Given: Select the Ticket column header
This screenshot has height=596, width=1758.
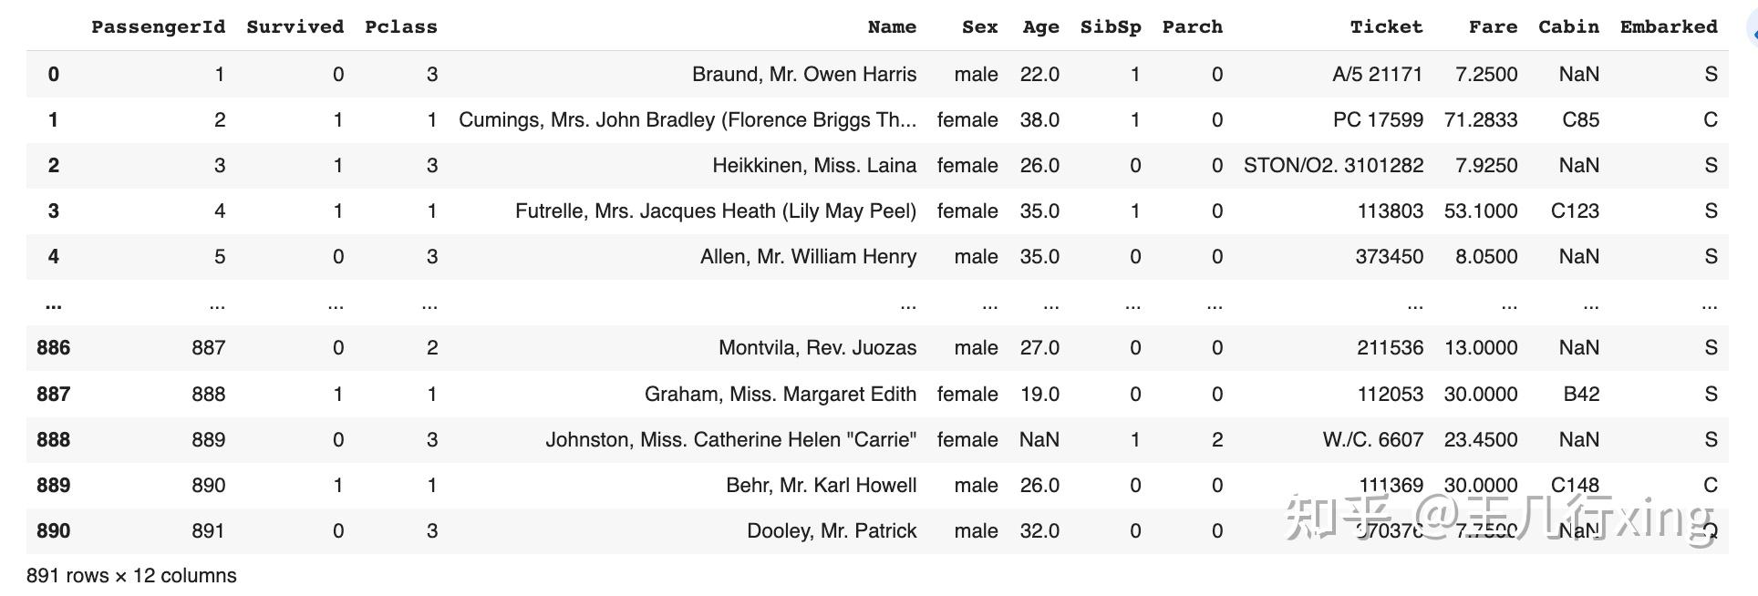Looking at the screenshot, I should pyautogui.click(x=1386, y=26).
